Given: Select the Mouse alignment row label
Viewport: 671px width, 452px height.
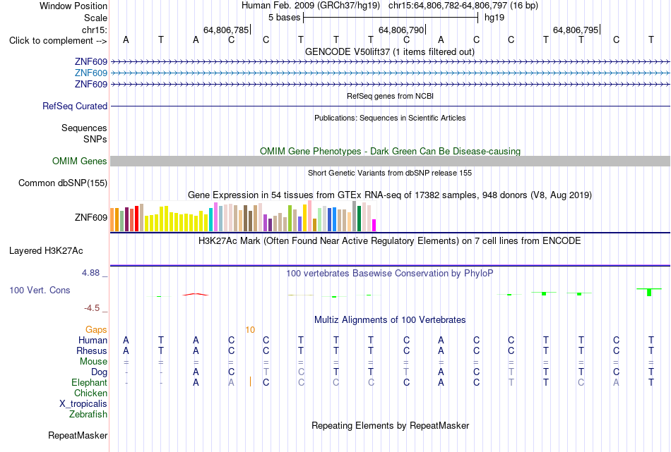Looking at the screenshot, I should click(x=93, y=362).
